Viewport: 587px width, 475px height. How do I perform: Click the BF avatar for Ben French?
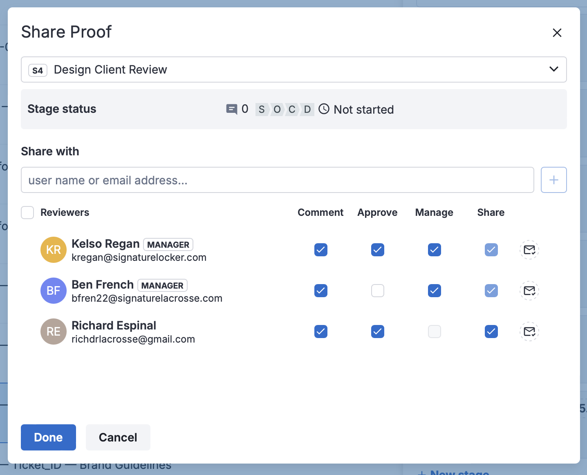(54, 291)
